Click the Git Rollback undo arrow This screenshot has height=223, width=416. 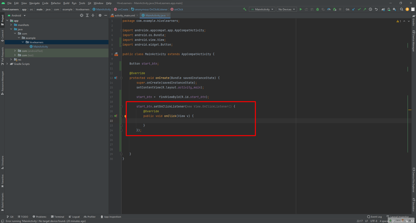click(x=376, y=9)
